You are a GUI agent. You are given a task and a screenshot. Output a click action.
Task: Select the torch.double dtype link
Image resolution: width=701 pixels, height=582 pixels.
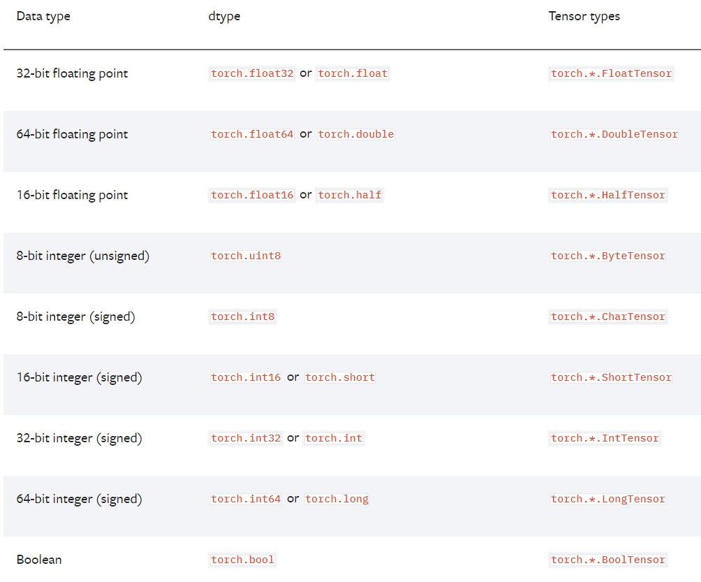click(x=356, y=134)
